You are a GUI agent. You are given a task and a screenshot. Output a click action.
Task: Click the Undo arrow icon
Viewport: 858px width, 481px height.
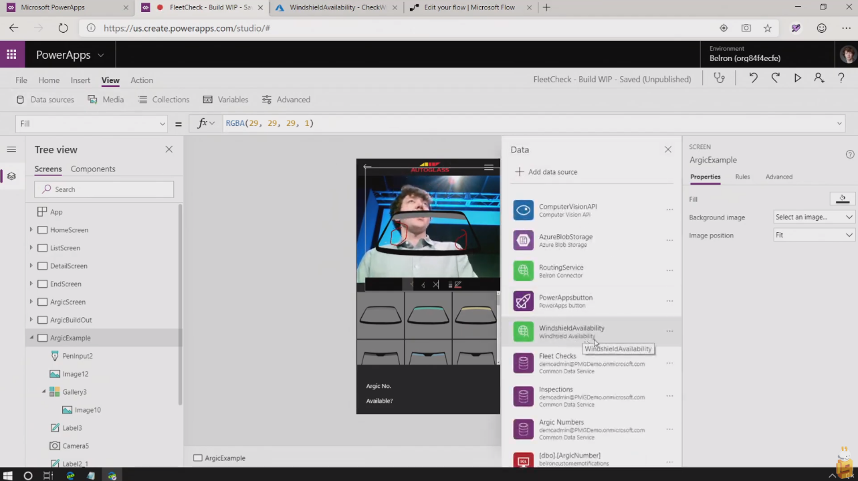point(753,78)
